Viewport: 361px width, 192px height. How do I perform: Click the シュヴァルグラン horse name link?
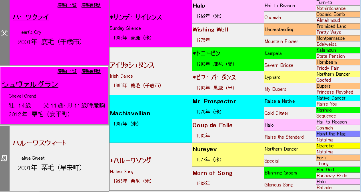coord(30,84)
